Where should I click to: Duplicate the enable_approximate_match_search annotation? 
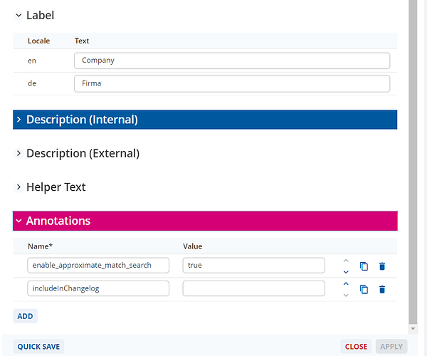tap(364, 266)
